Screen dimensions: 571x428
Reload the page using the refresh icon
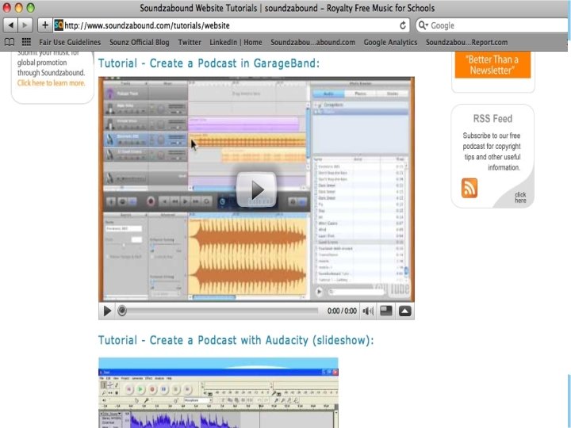tap(402, 25)
